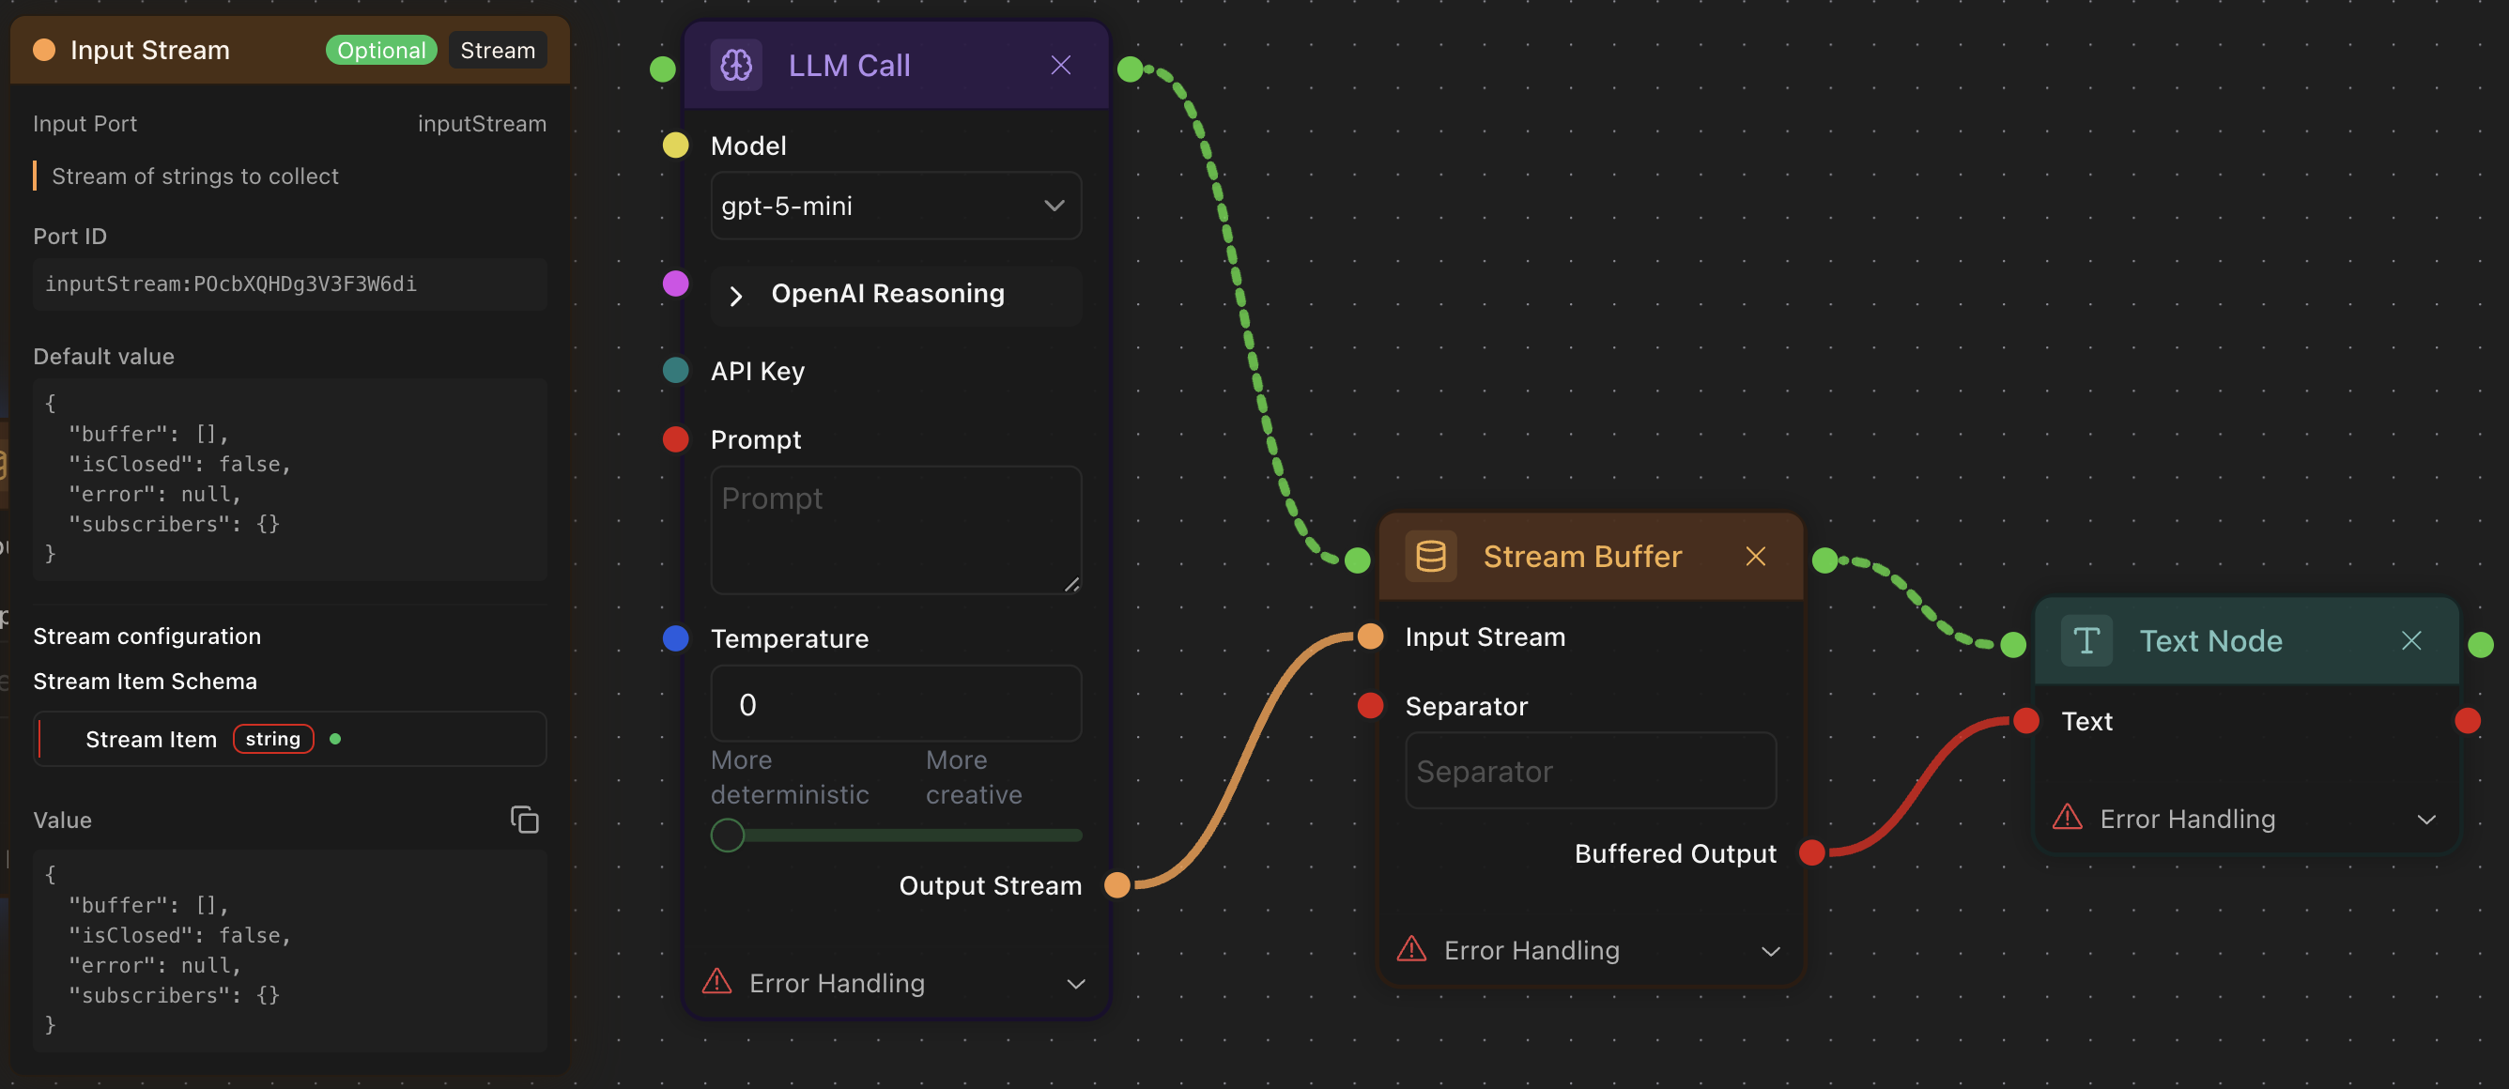Click the Separator input field
Screen dimensions: 2509x1089
(1590, 771)
